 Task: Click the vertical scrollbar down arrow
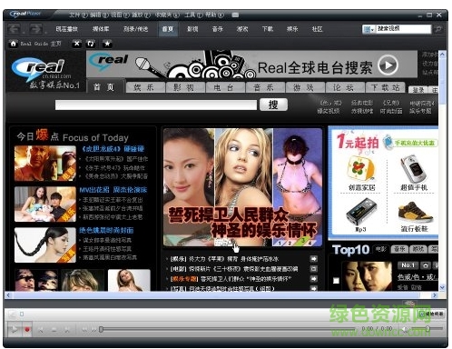[x=442, y=287]
